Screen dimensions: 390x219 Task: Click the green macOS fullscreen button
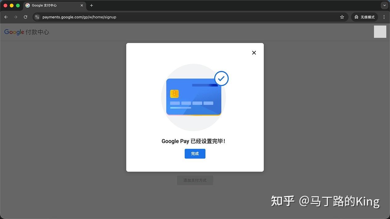point(18,6)
